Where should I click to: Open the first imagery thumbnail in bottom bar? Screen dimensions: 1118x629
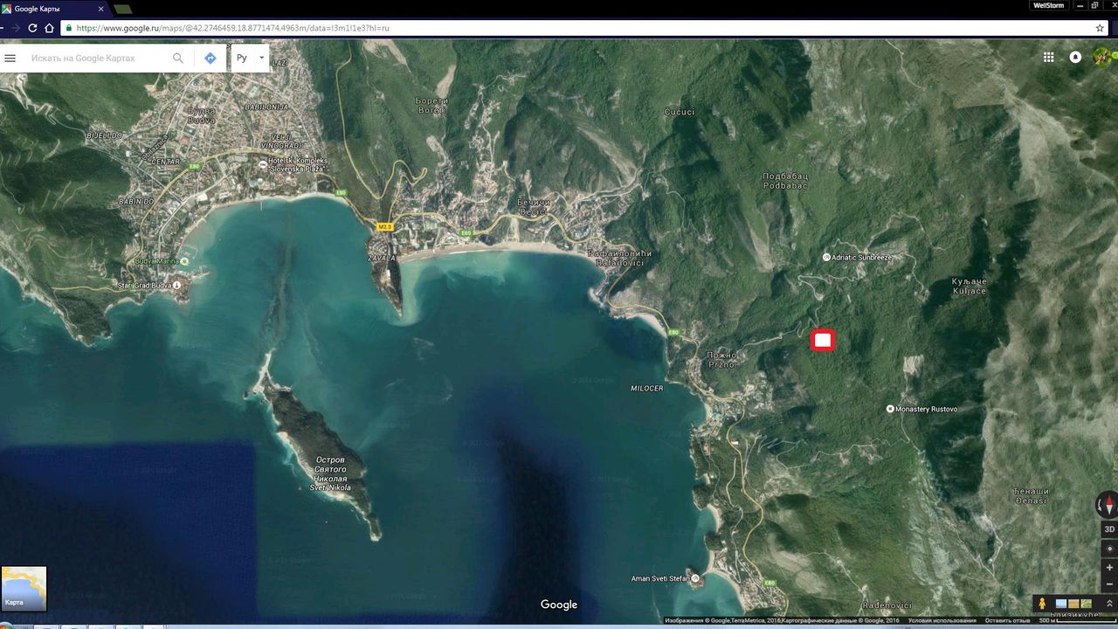point(1061,604)
